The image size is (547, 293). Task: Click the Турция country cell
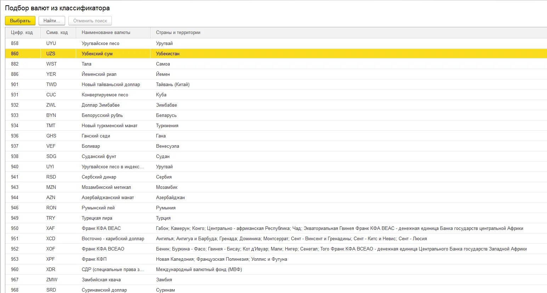click(349, 218)
